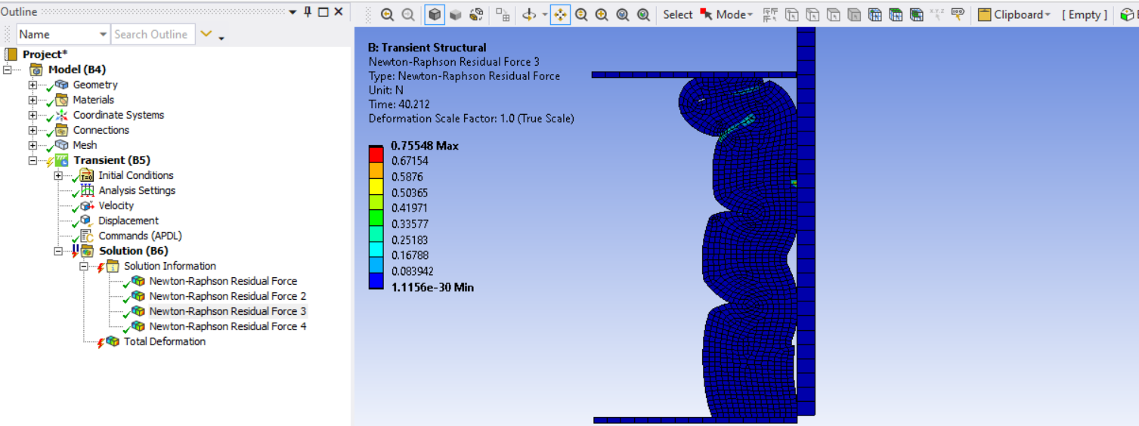Click the Model (B4) folder icon
The height and width of the screenshot is (426, 1139).
click(36, 69)
